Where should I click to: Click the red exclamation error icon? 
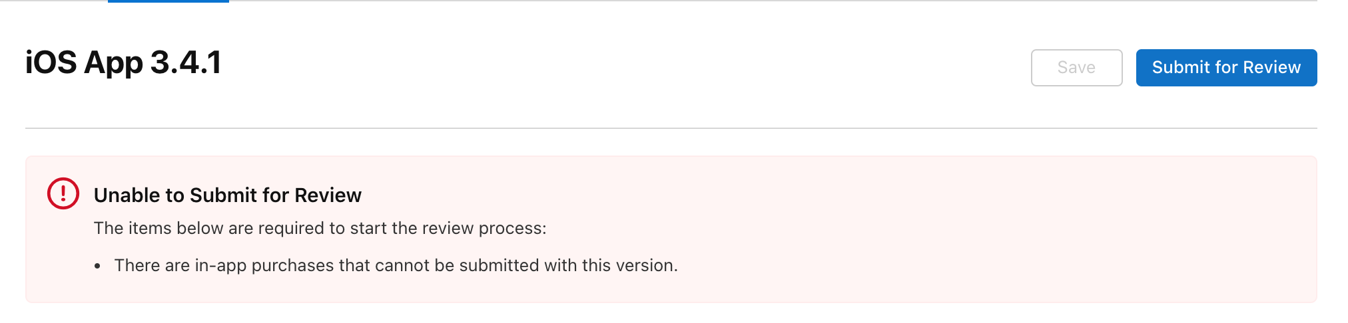pos(63,193)
